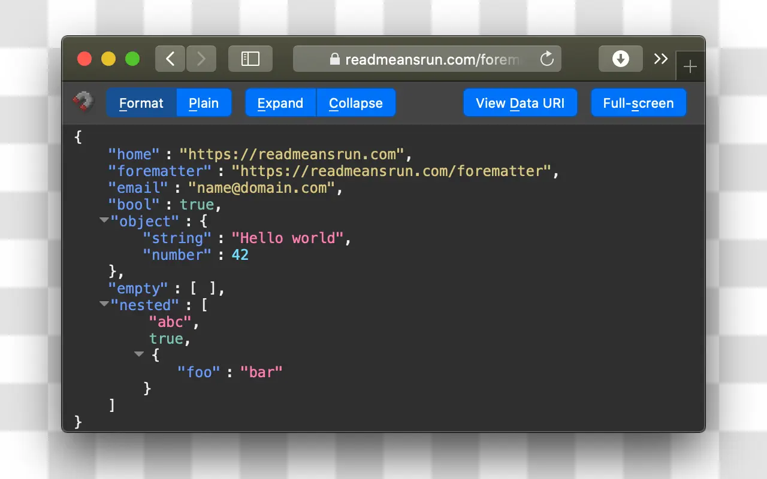Select the "email" key
This screenshot has width=767, height=479.
point(138,188)
